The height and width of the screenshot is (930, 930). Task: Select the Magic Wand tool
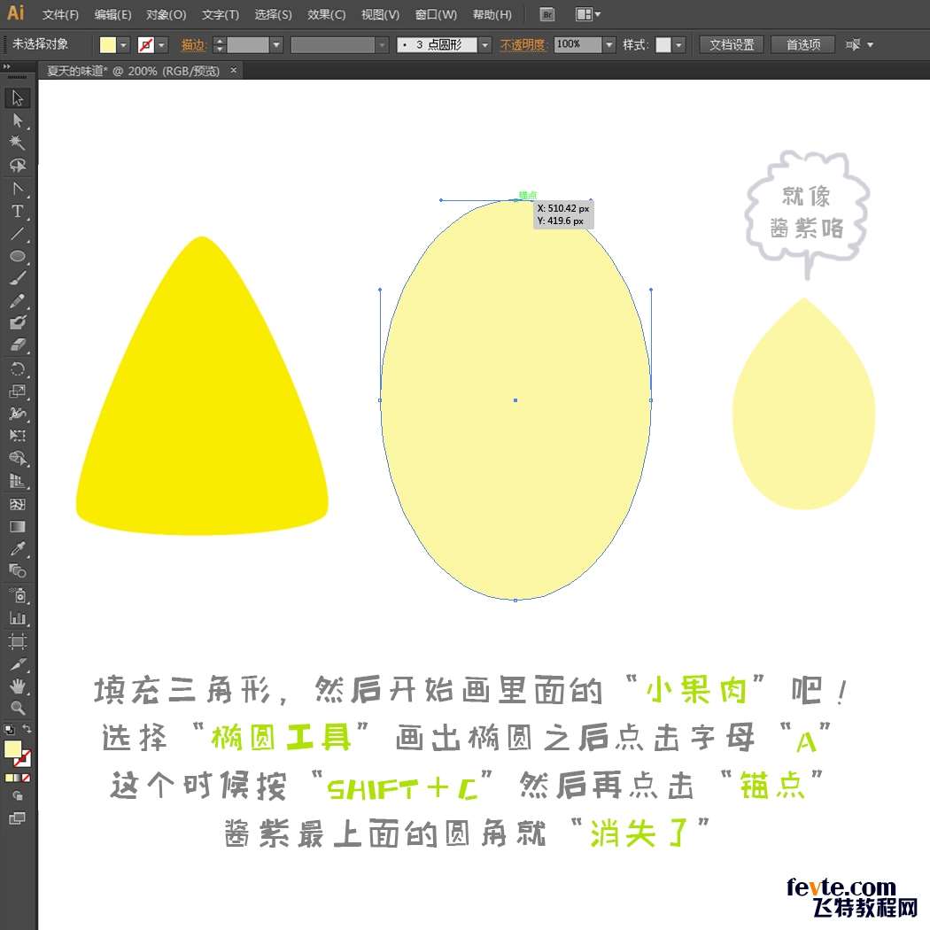(x=17, y=143)
